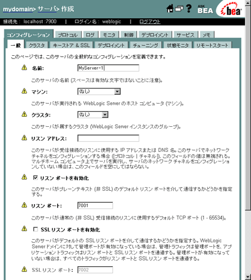Enable the SSL リスン ポートを有効化 checkbox
The image size is (251, 280).
click(x=35, y=229)
